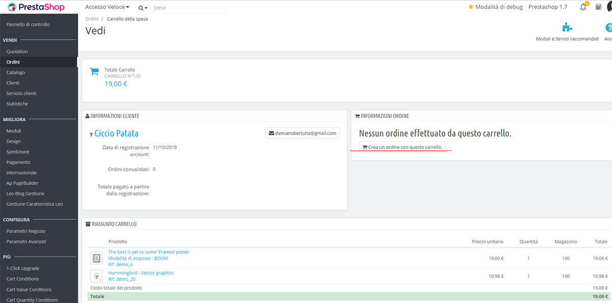Viewport: 612px width, 303px height.
Task: Click the framed poster product thumbnail
Action: [x=96, y=258]
